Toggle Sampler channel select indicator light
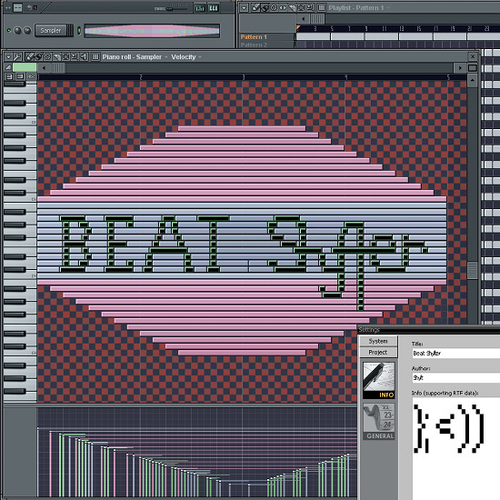This screenshot has height=500, width=500. tap(79, 31)
